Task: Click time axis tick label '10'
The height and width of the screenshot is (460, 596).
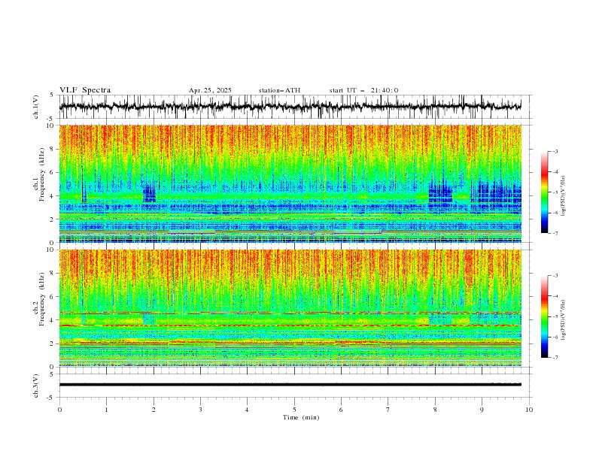Action: click(529, 410)
